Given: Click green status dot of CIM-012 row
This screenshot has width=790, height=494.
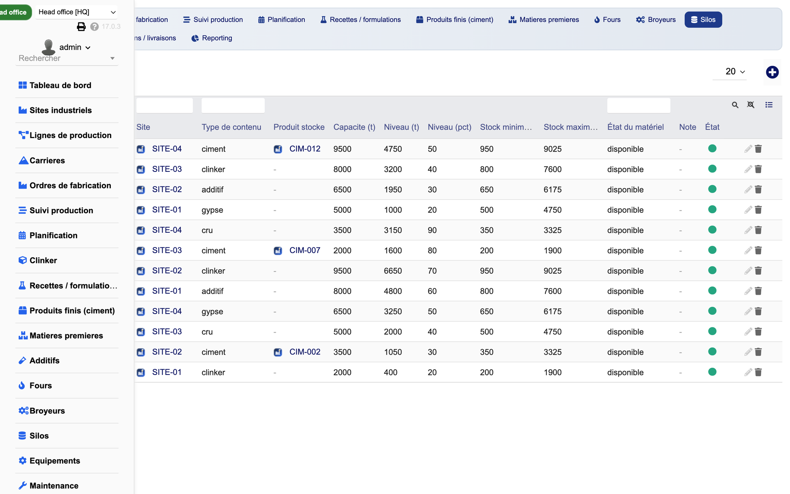Looking at the screenshot, I should [x=712, y=148].
